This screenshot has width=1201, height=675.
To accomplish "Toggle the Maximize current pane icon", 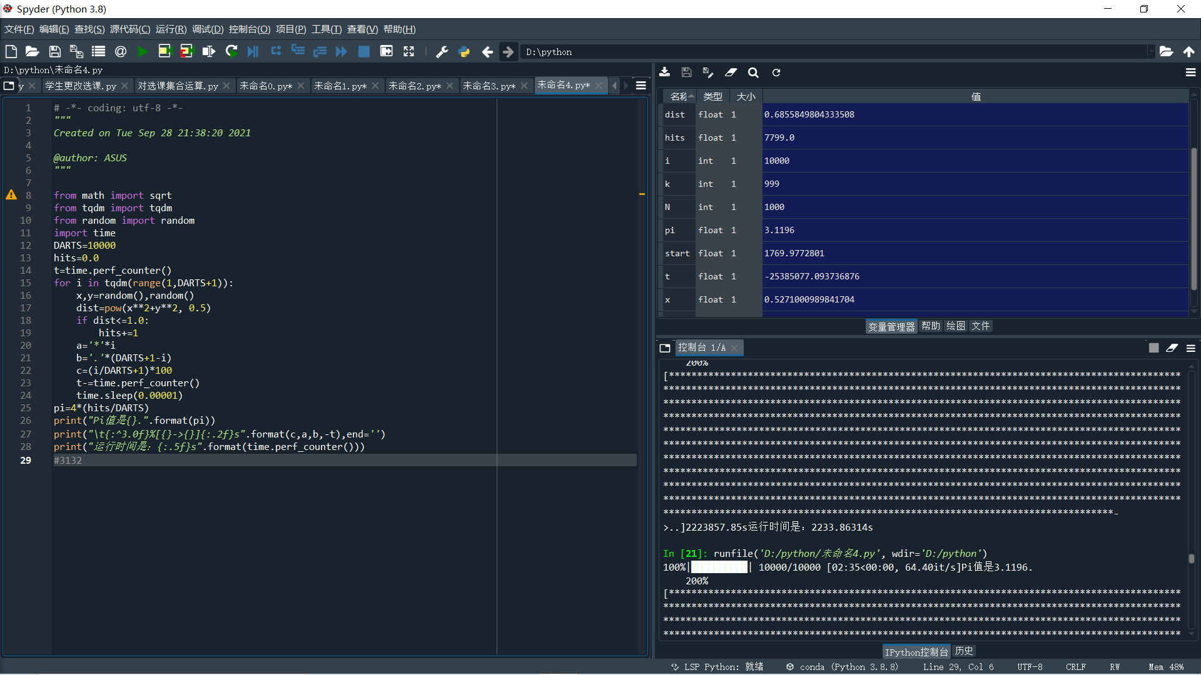I will tap(408, 52).
